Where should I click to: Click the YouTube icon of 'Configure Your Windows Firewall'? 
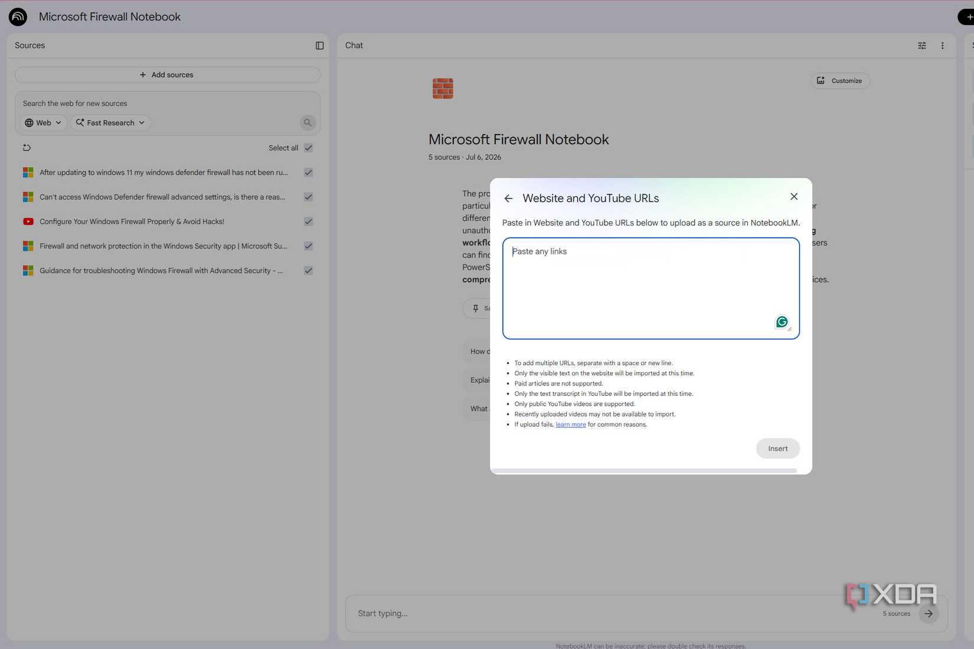pyautogui.click(x=28, y=222)
